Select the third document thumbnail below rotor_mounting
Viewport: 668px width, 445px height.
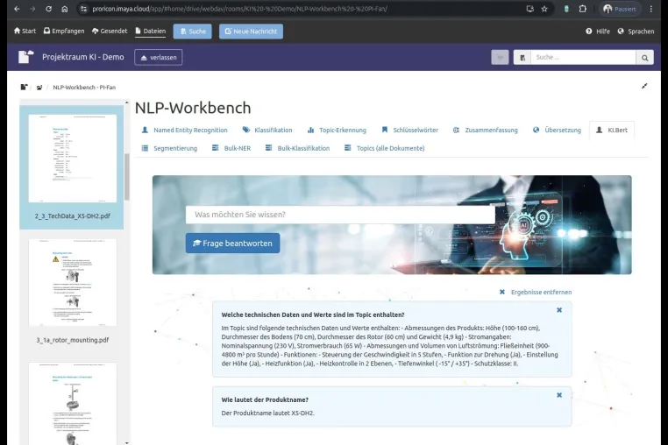point(73,403)
